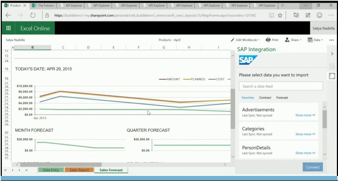Click the worksheet vertical scrollbar thumb
The width and height of the screenshot is (338, 181).
232,108
